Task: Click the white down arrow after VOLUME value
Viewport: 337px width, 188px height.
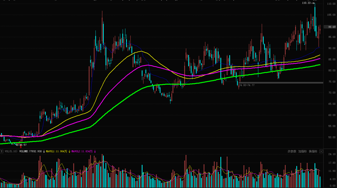Action: 44,151
